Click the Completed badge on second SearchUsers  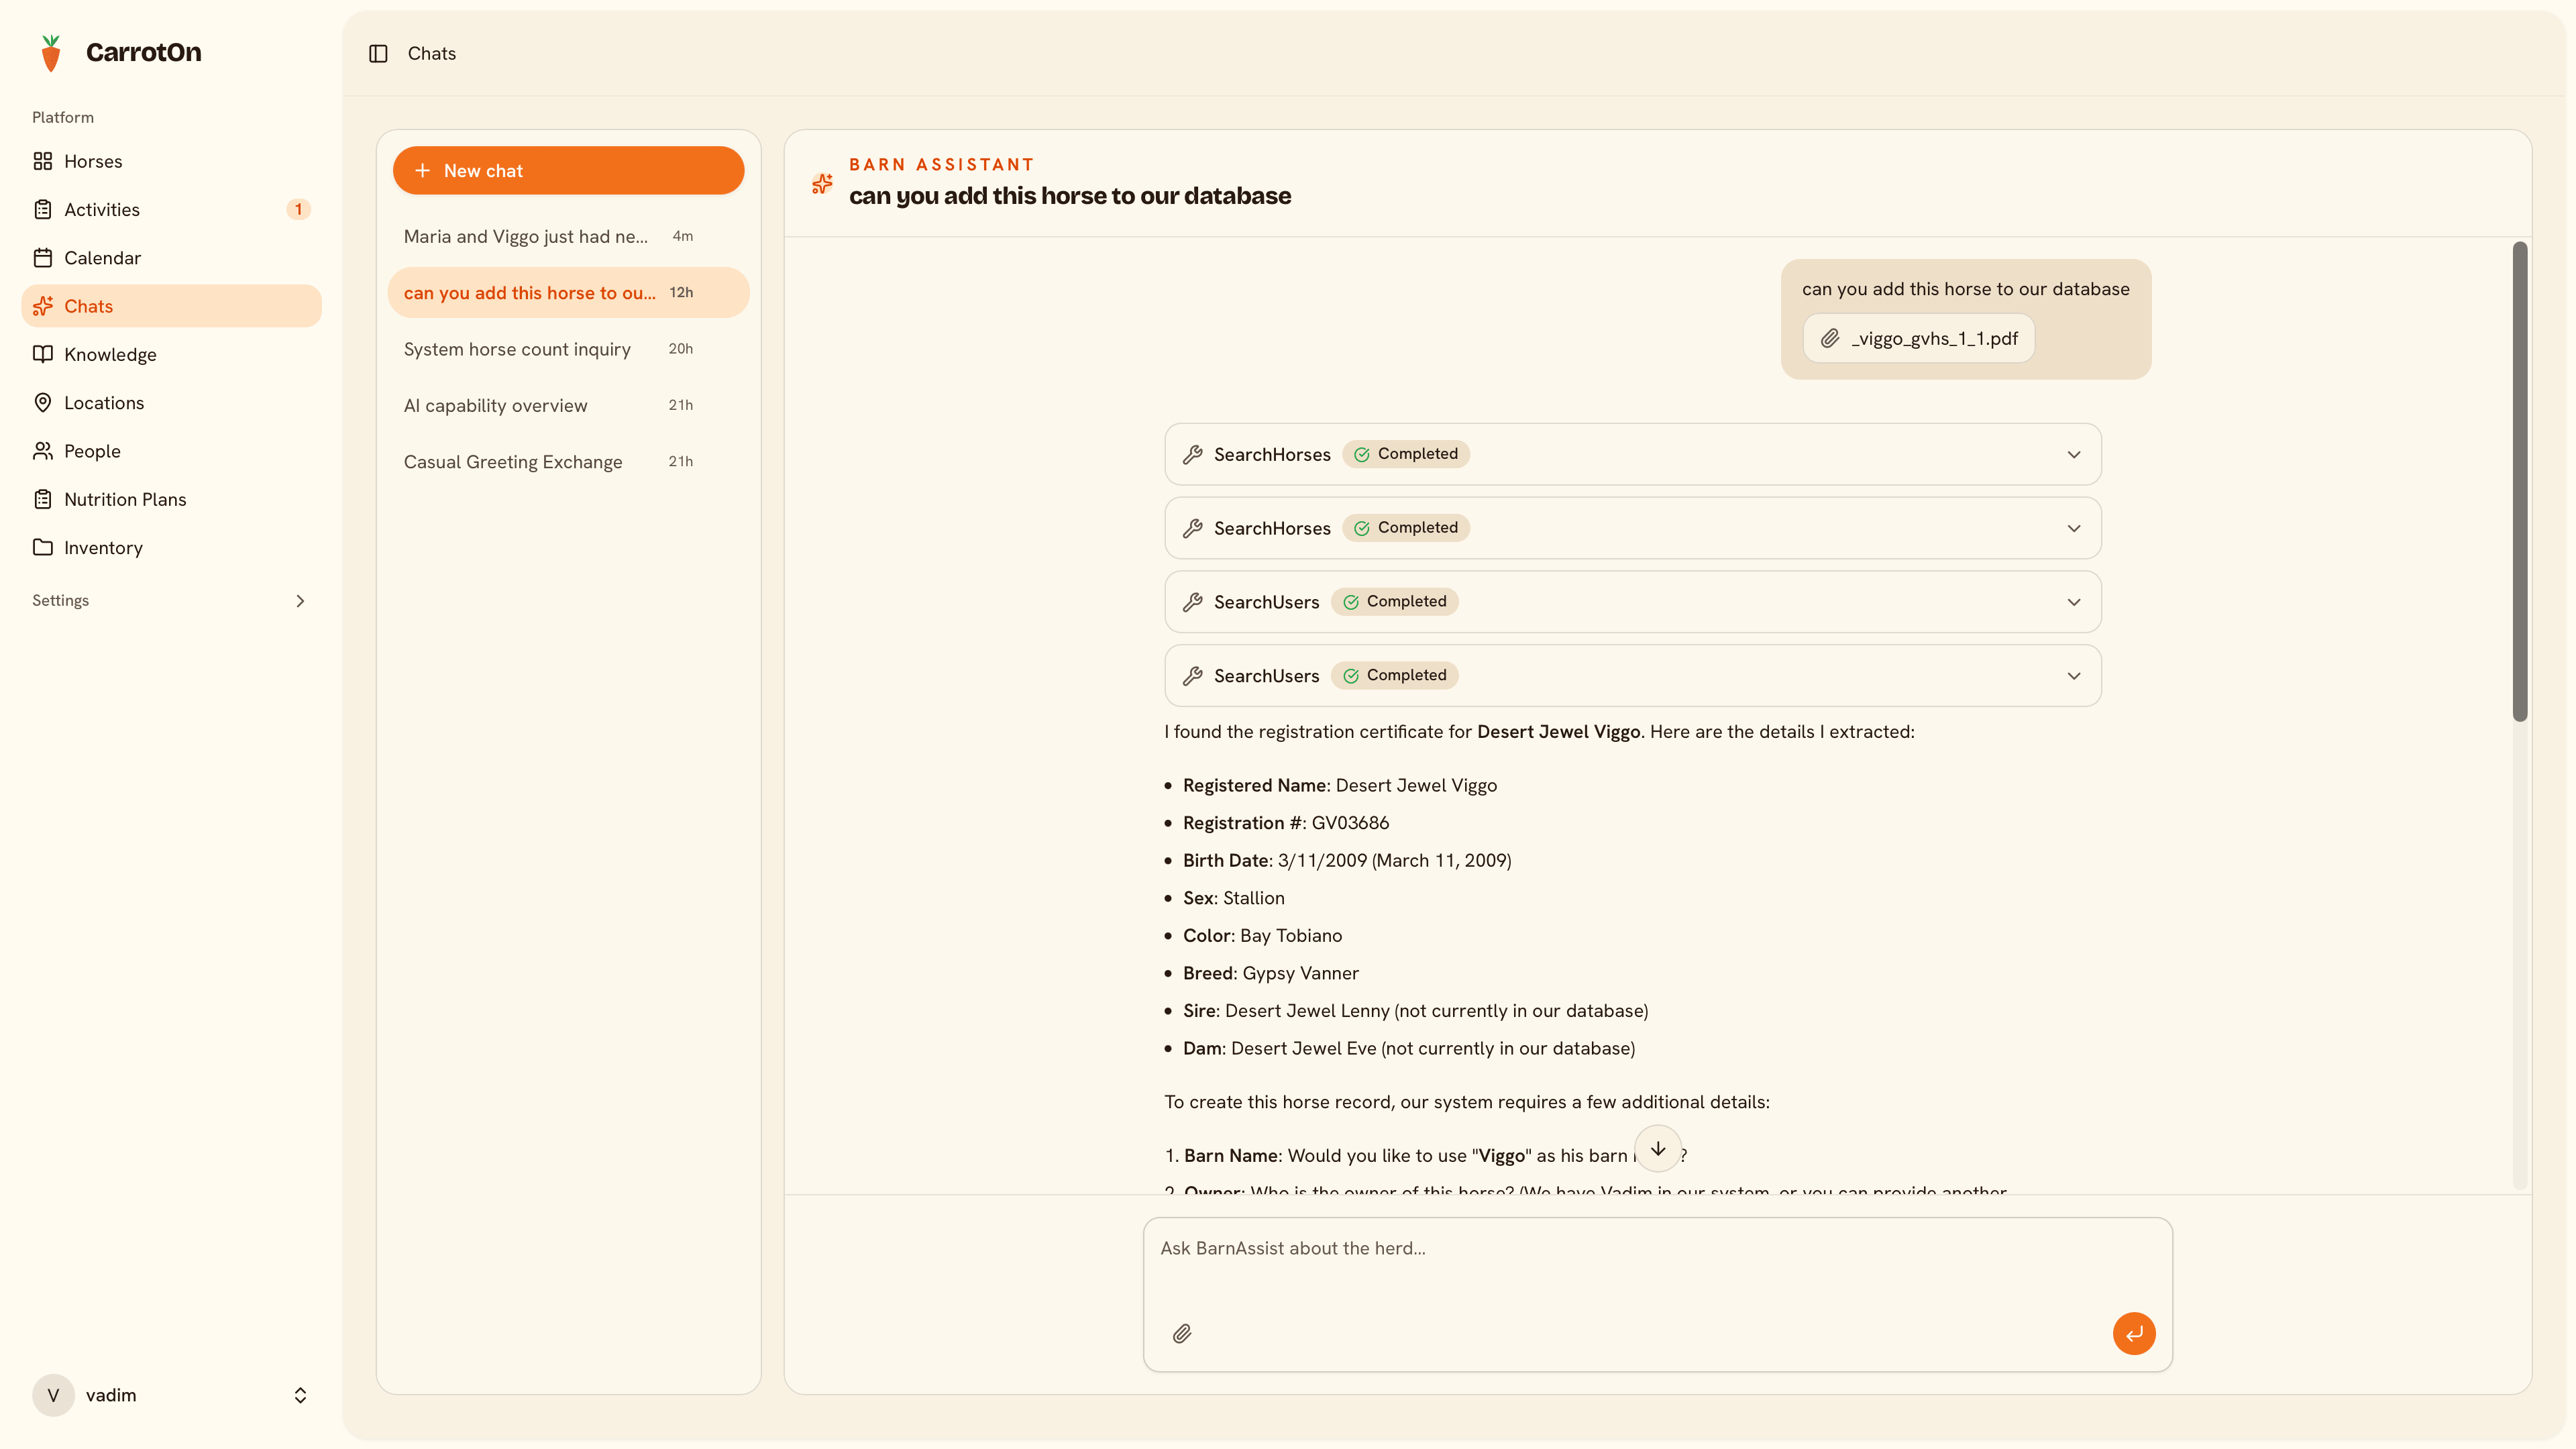(1394, 676)
